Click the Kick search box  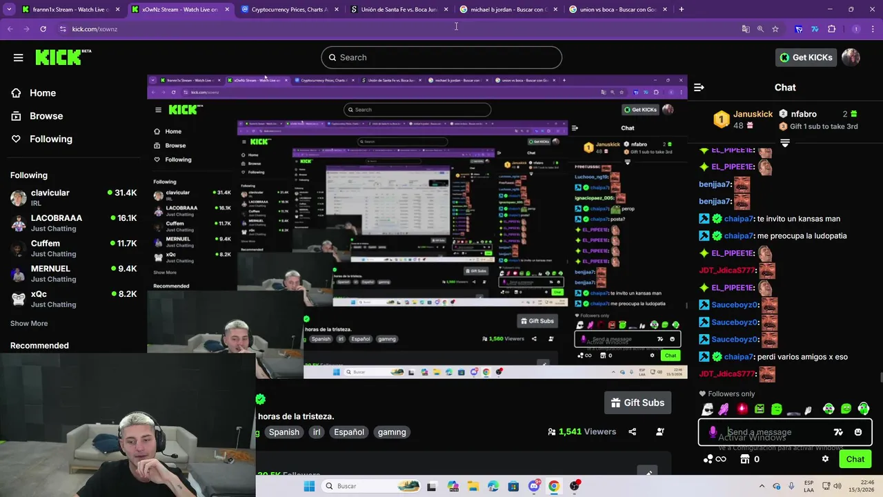coord(441,57)
